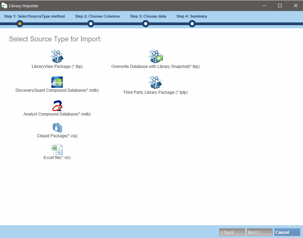This screenshot has height=238, width=303.
Task: Click the Step 4 Summary progress circle
Action: tap(192, 24)
